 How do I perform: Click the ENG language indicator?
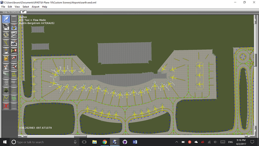(x=231, y=142)
